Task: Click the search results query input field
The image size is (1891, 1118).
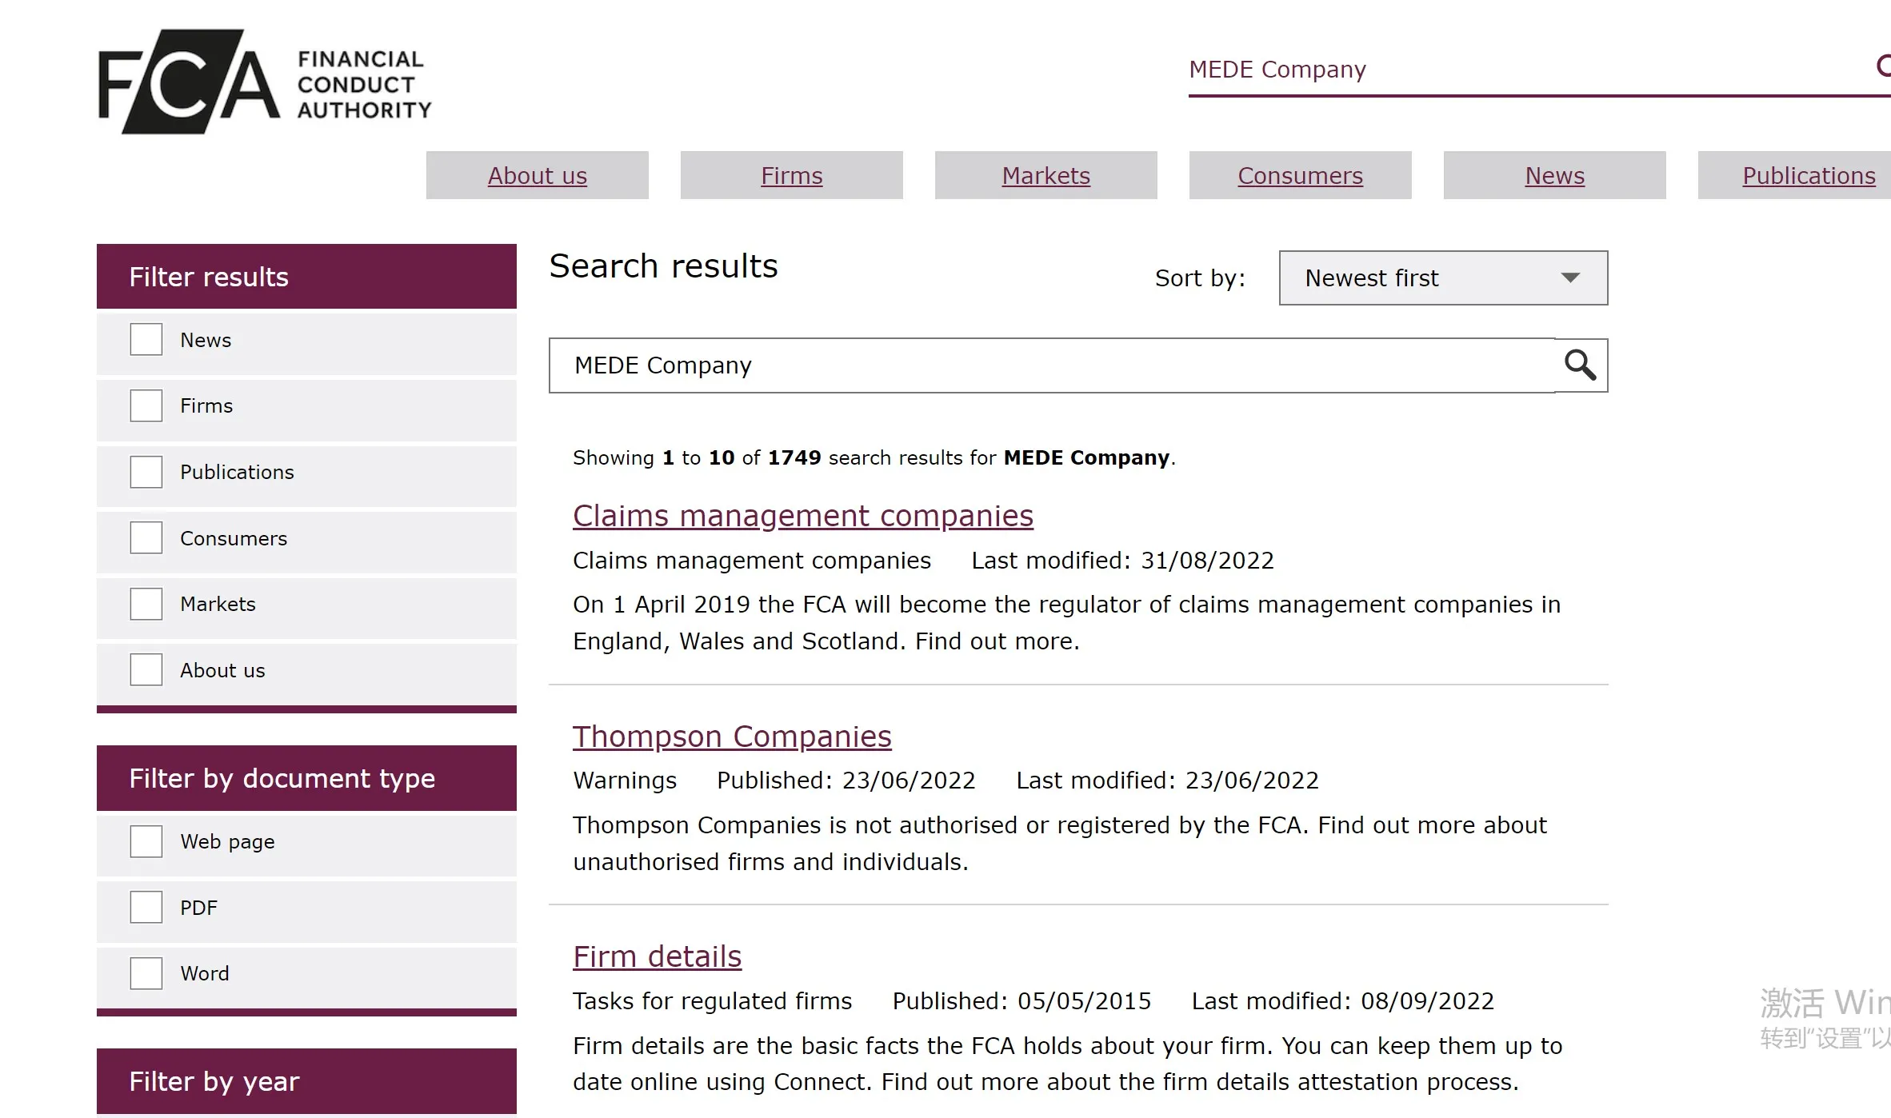Action: (1052, 365)
